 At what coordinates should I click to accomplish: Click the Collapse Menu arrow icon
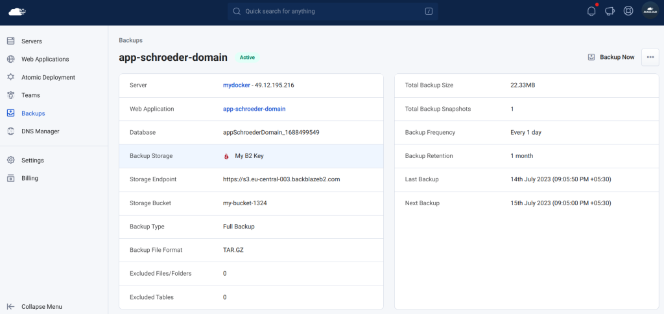tap(11, 306)
